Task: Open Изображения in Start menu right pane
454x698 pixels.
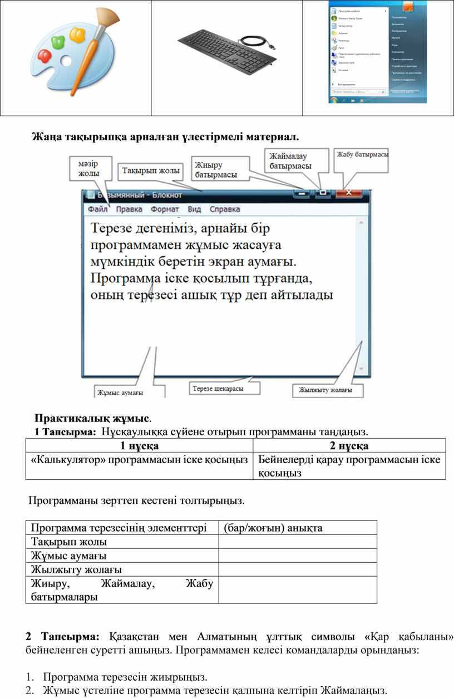Action: 399,31
